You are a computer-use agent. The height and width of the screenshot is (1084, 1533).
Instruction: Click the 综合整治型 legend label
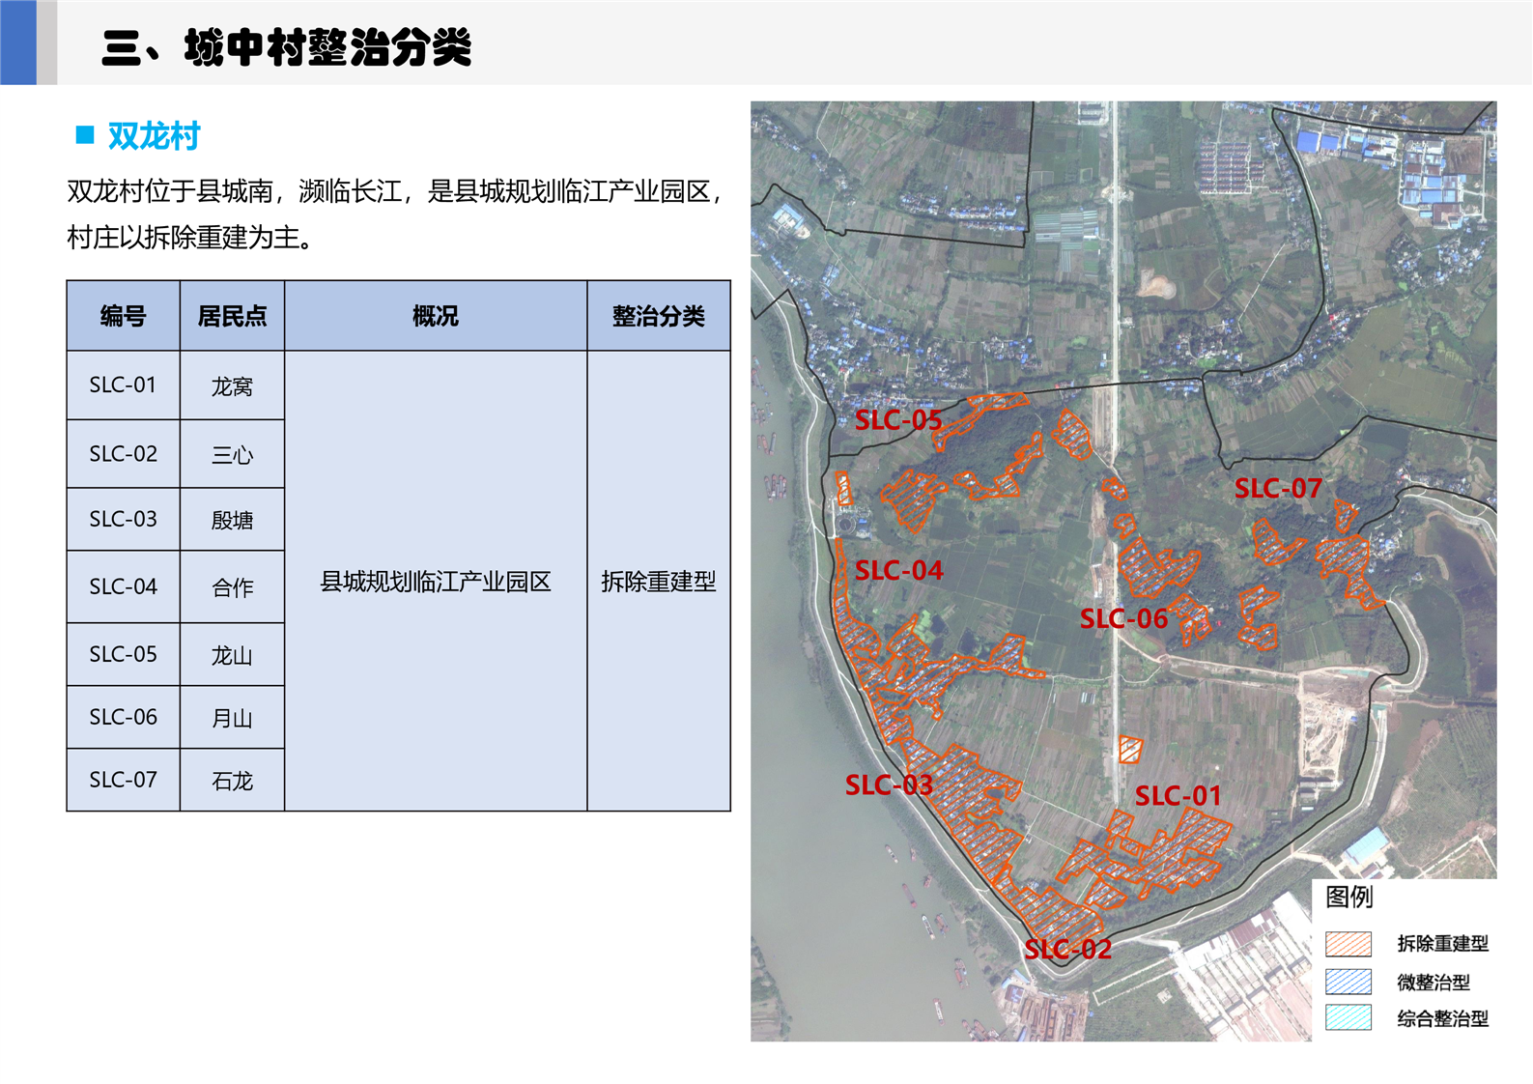tap(1442, 1018)
